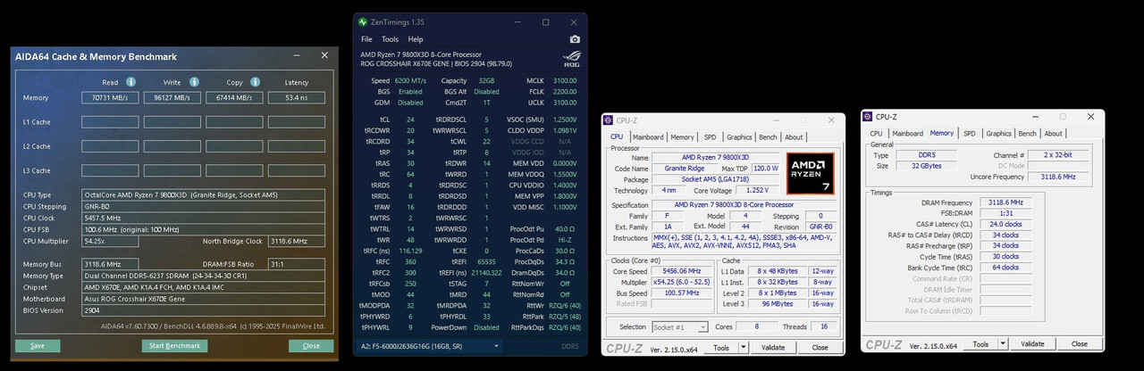The image size is (1144, 371).
Task: Expand Tools dropdown arrow in CPU-Z CPU window
Action: click(x=744, y=348)
